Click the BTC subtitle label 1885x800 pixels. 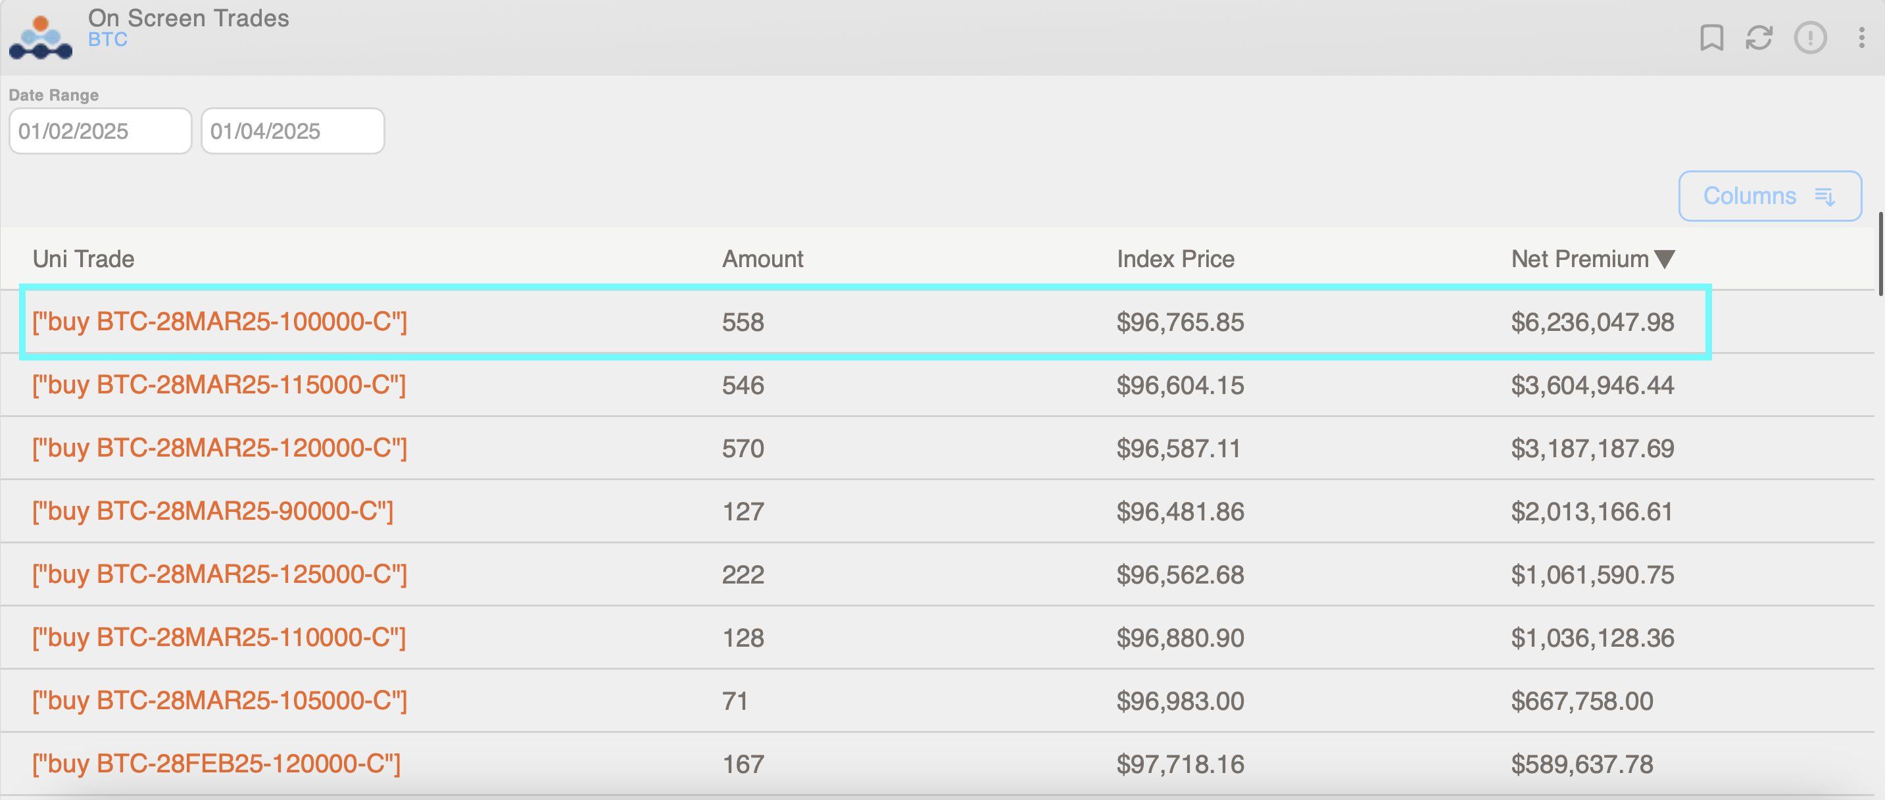(108, 39)
